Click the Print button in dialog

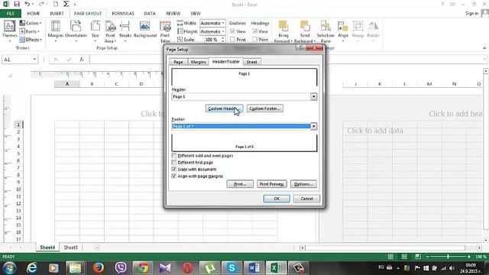click(240, 184)
